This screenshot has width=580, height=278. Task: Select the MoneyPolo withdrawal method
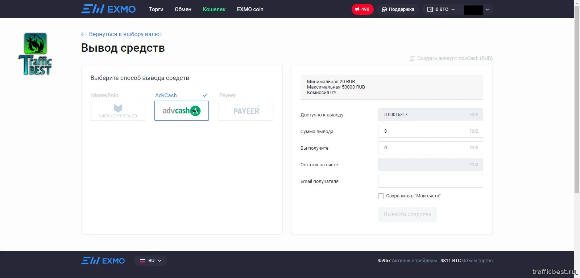(x=118, y=111)
